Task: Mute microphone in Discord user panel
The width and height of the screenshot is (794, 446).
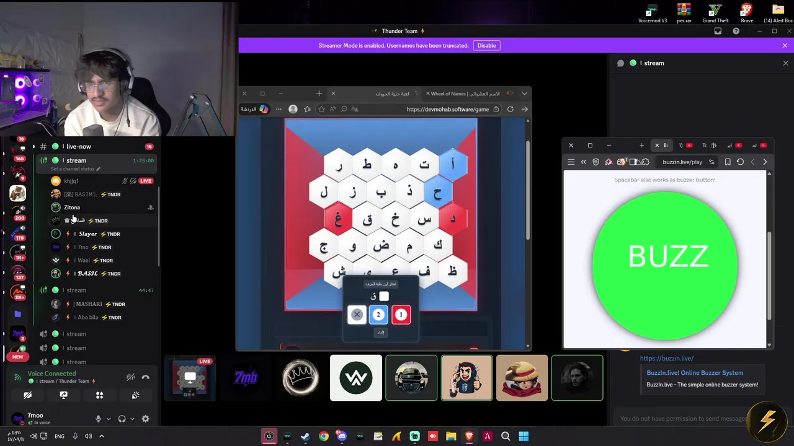Action: coord(98,419)
